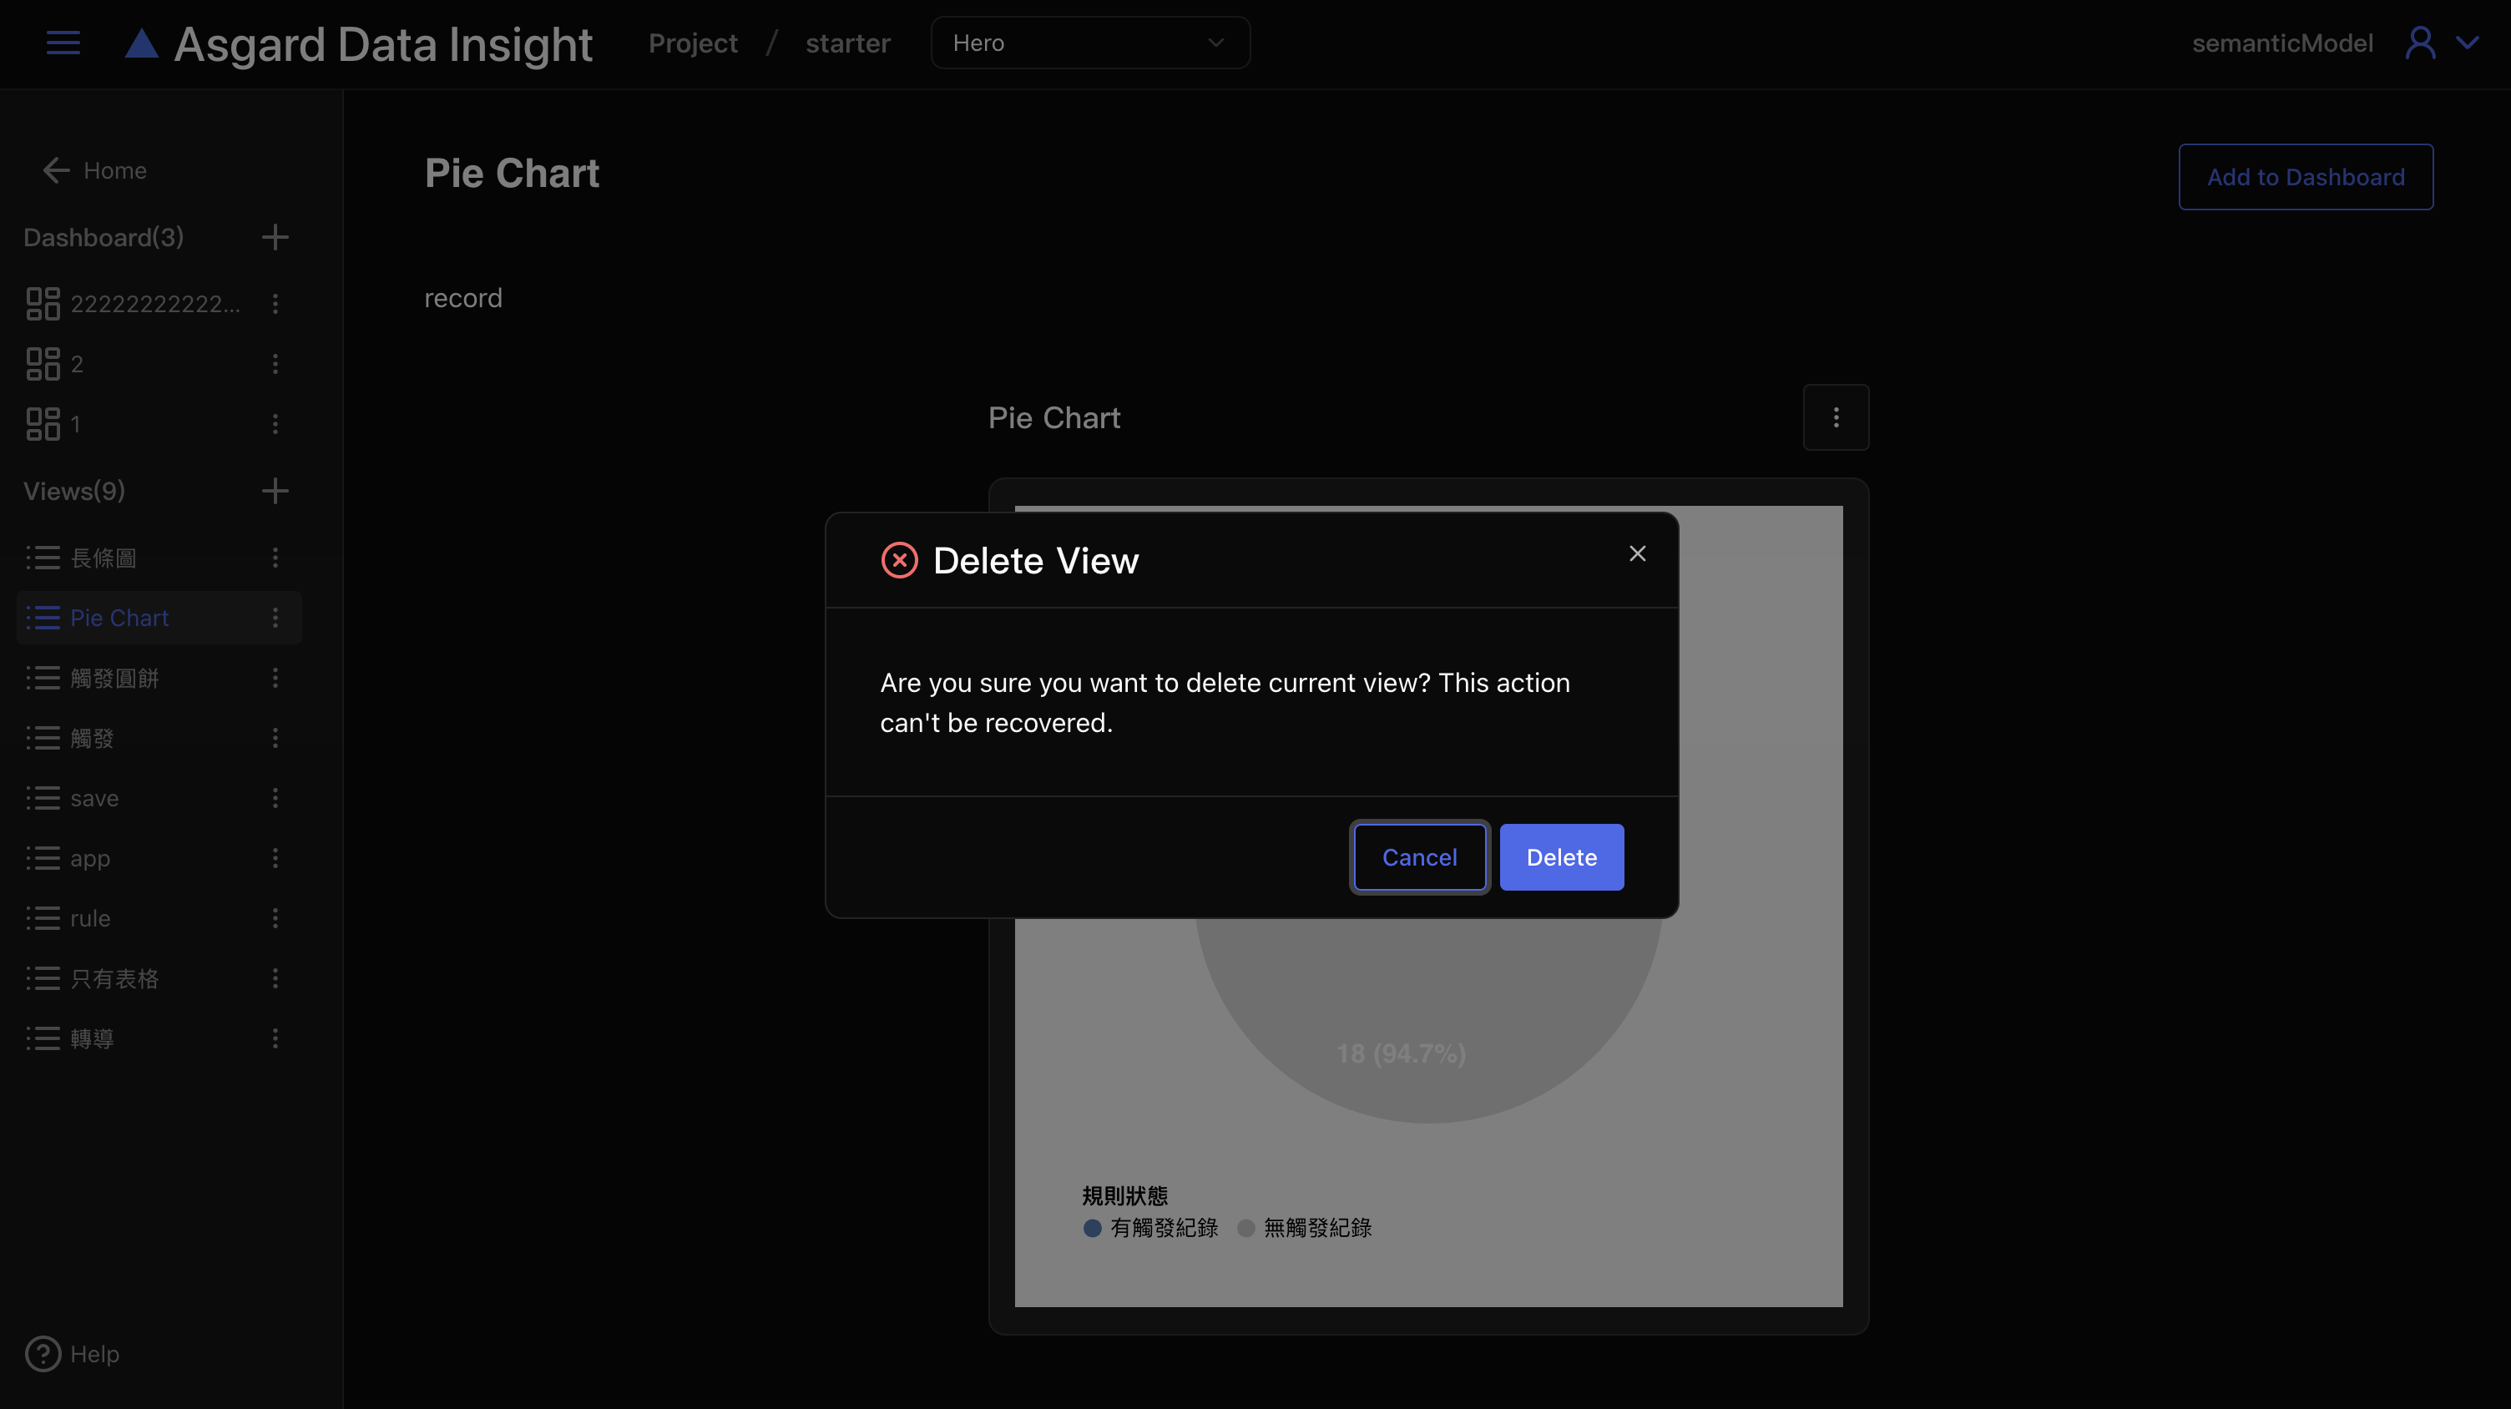2511x1409 pixels.
Task: Open the user account icon menu
Action: coord(2420,43)
